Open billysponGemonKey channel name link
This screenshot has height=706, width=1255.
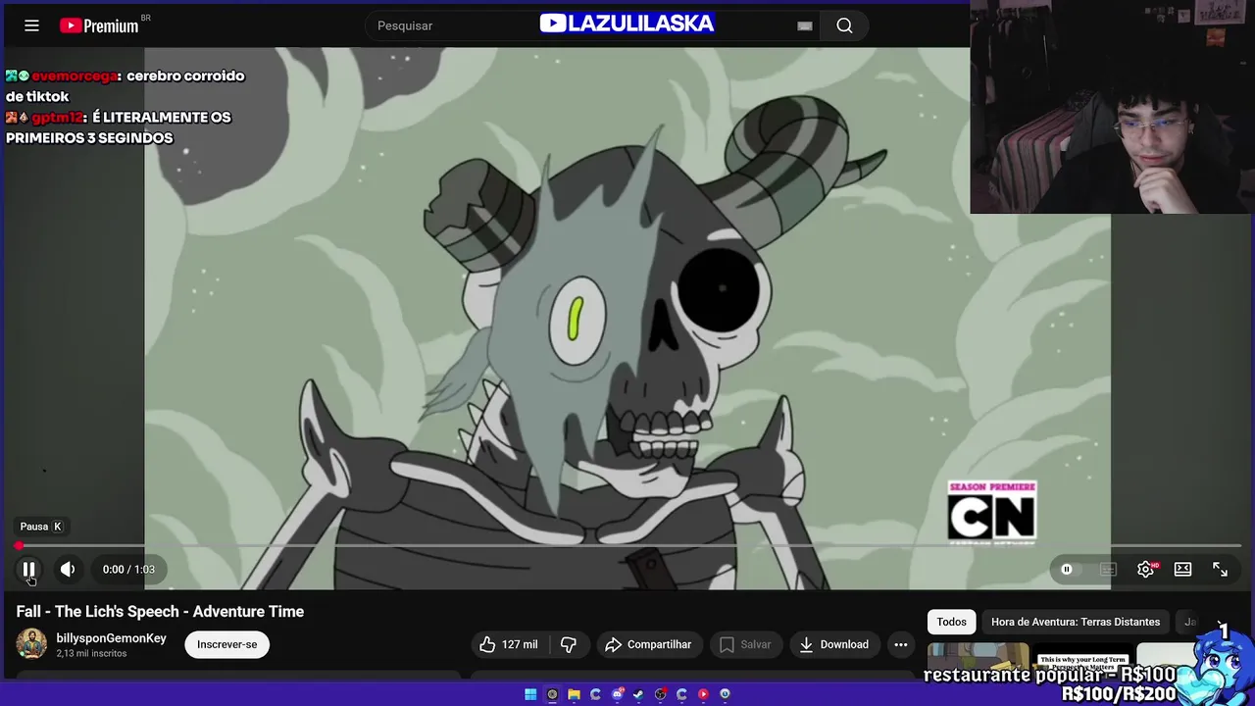click(111, 638)
